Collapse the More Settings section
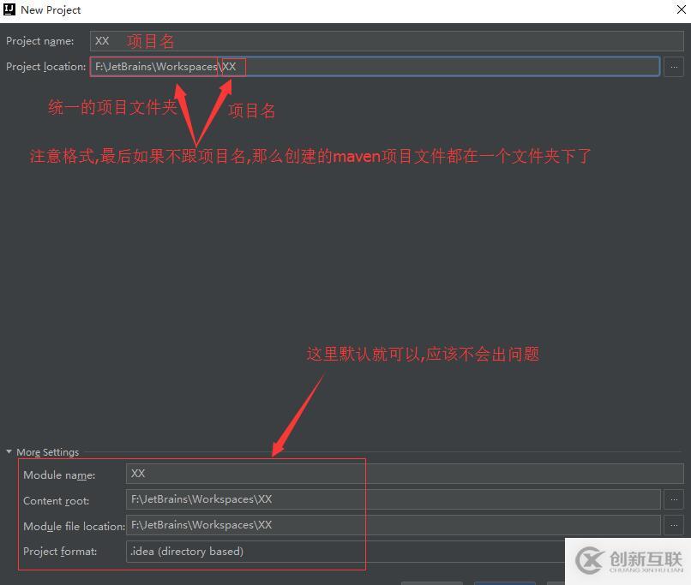The height and width of the screenshot is (585, 691). point(9,451)
